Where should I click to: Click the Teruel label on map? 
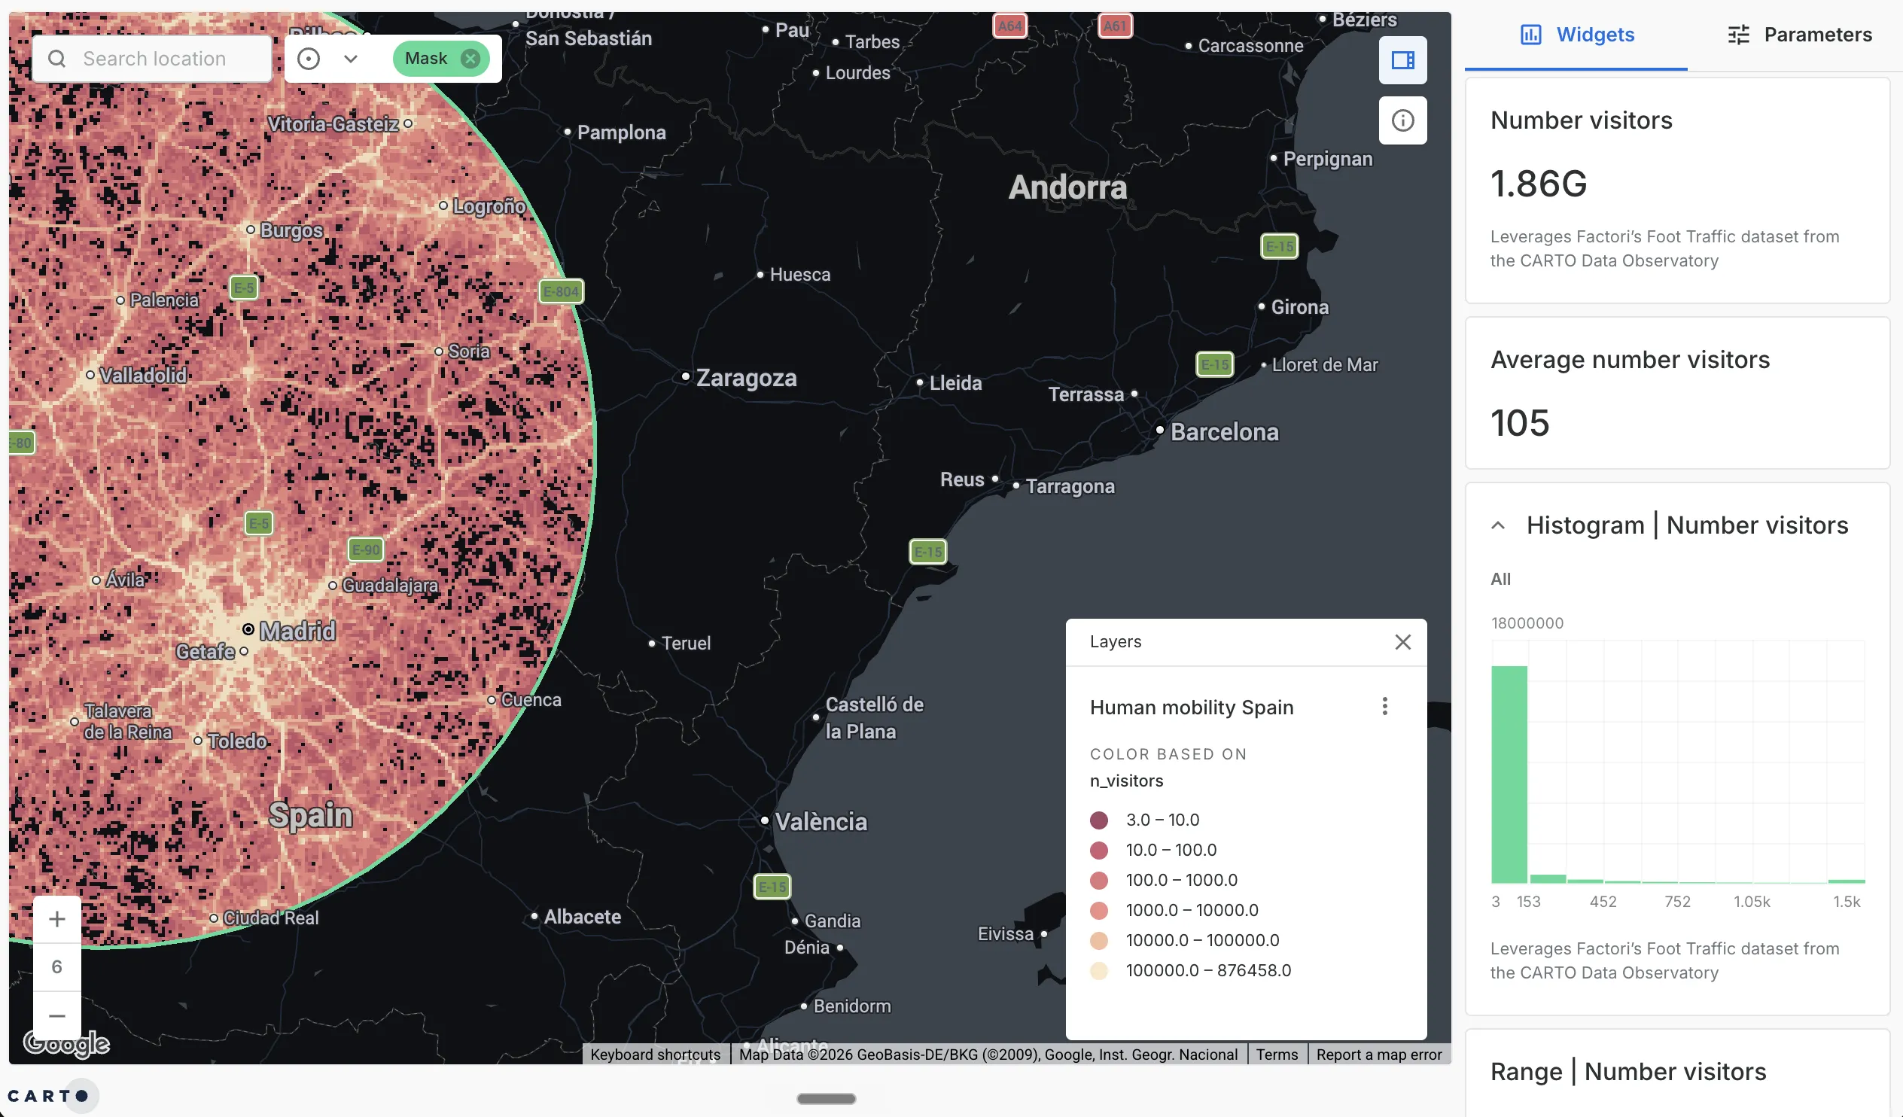tap(686, 644)
